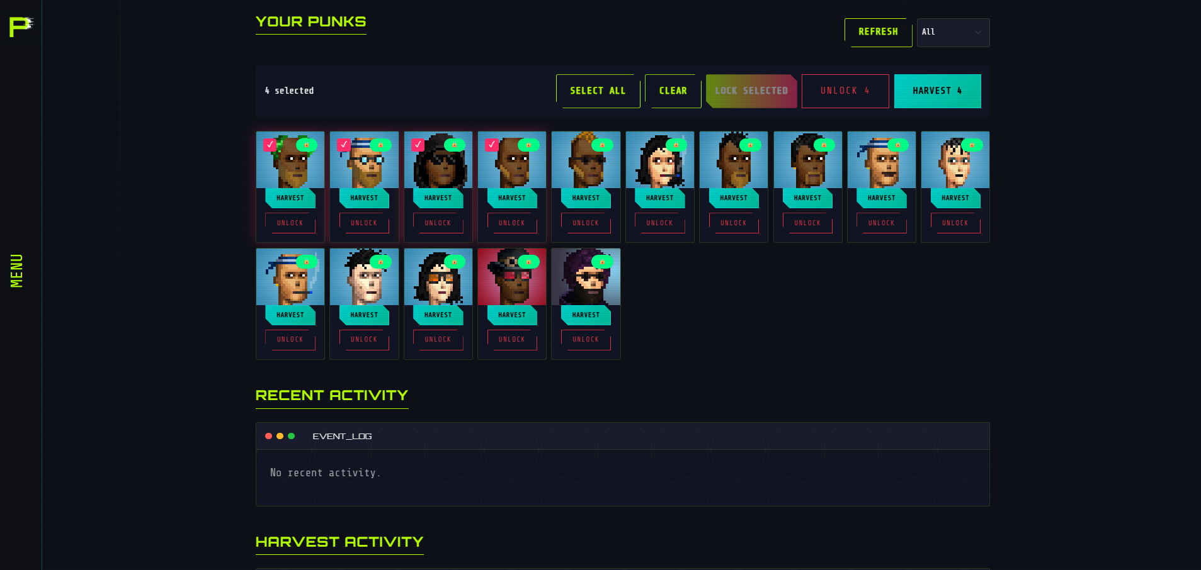Uncheck the green laurel wreath punk checkbox
This screenshot has height=570, width=1201.
[x=270, y=145]
